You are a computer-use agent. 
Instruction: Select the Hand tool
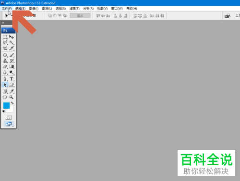[x=5, y=97]
